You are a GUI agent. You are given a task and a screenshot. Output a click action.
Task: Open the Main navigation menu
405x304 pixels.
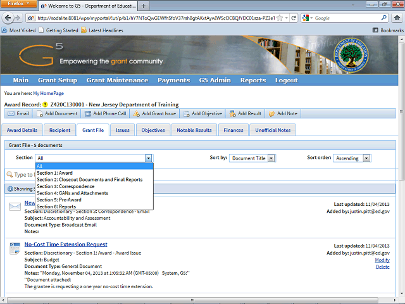coord(21,80)
